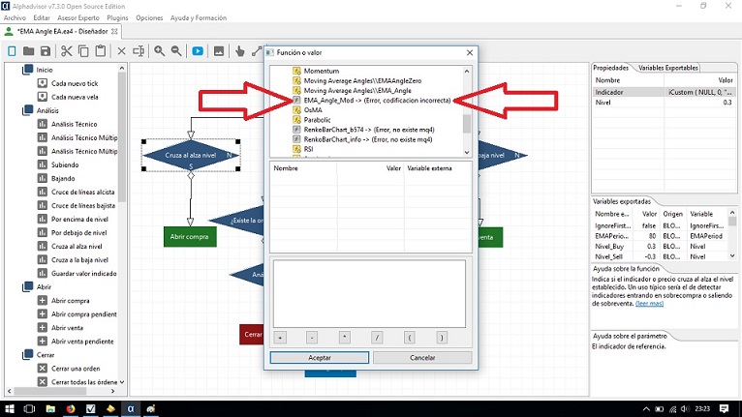
Task: Click the Cut scissors toolbar icon
Action: (69, 50)
